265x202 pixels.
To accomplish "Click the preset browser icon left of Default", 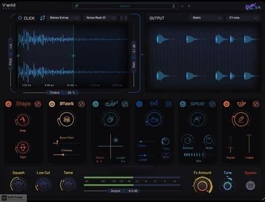I will click(x=76, y=6).
